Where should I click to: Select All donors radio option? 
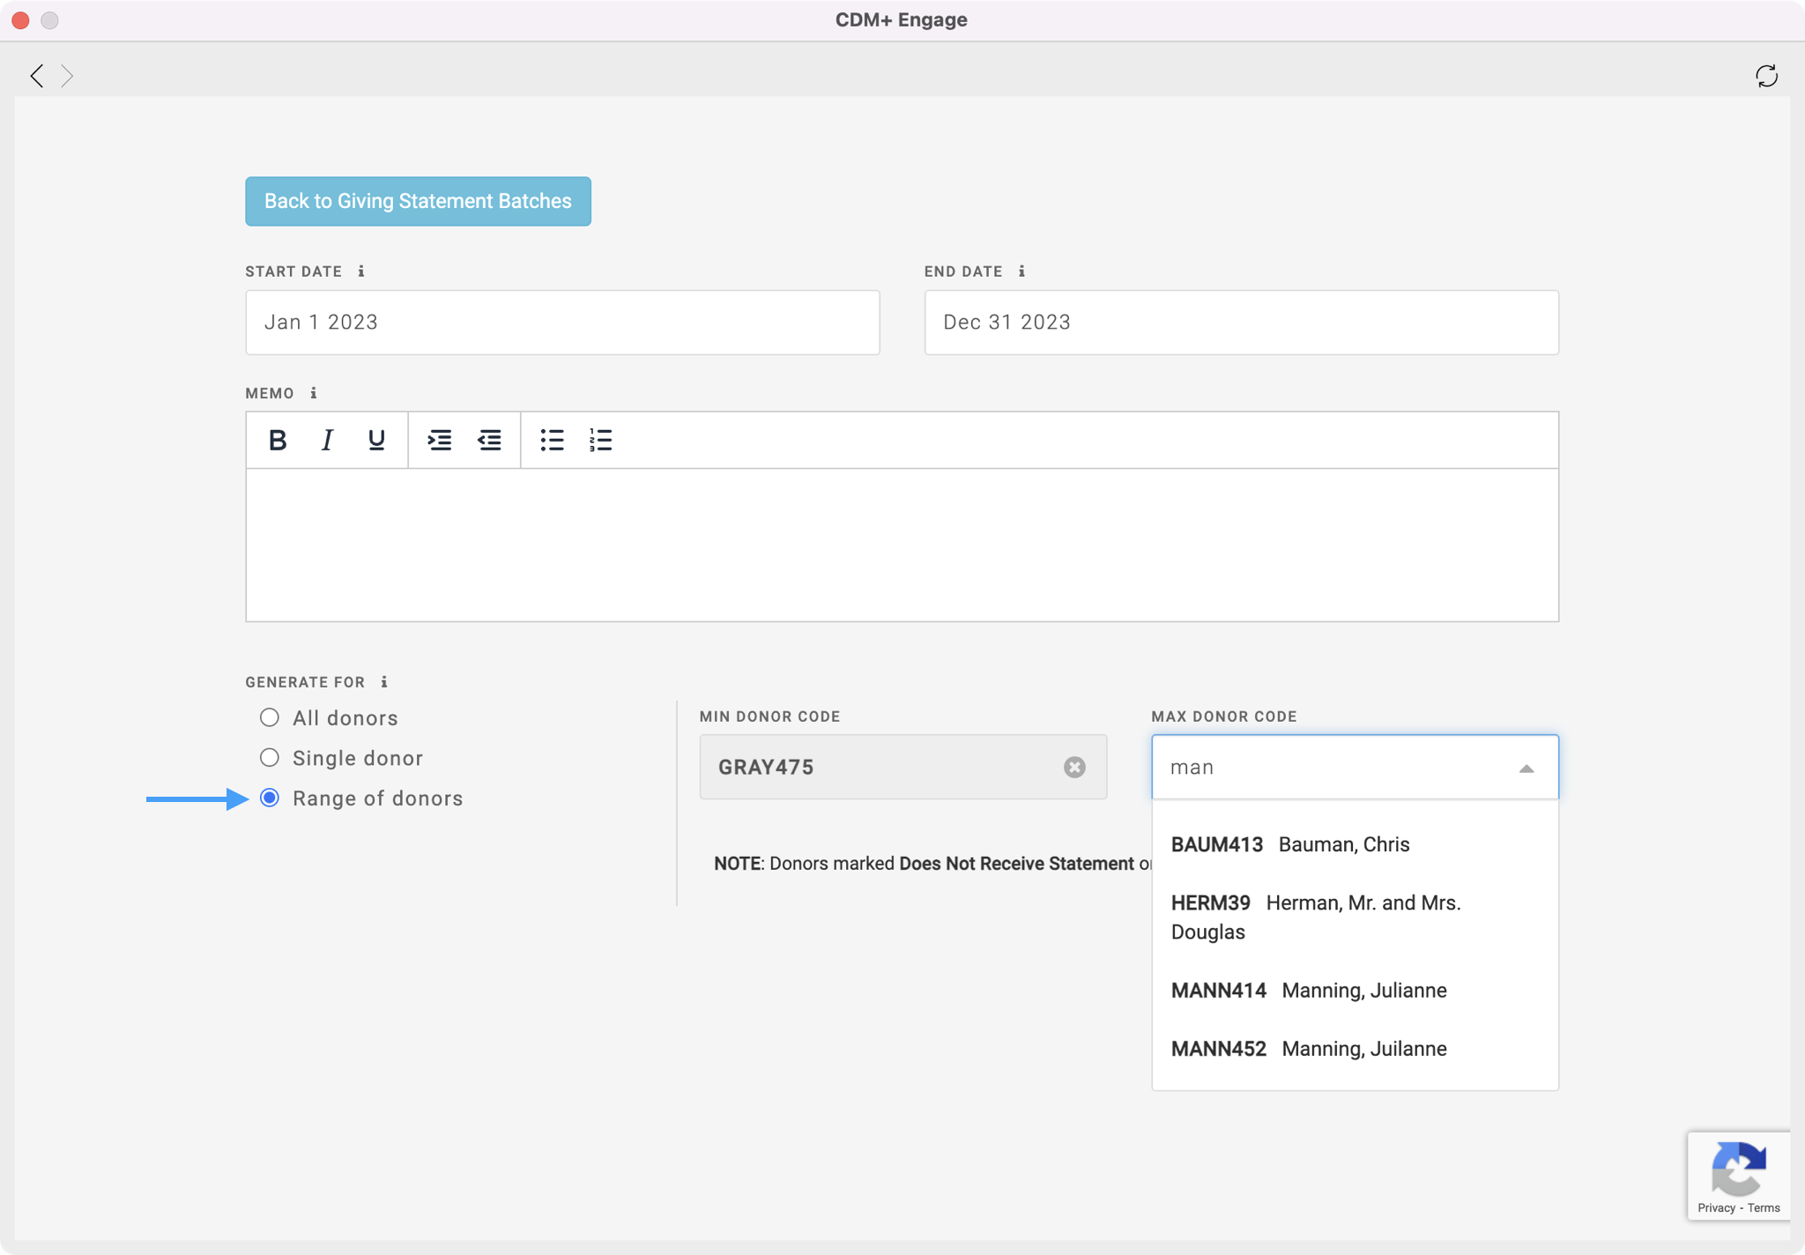click(x=270, y=718)
